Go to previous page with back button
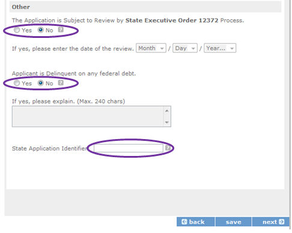 tap(195, 222)
